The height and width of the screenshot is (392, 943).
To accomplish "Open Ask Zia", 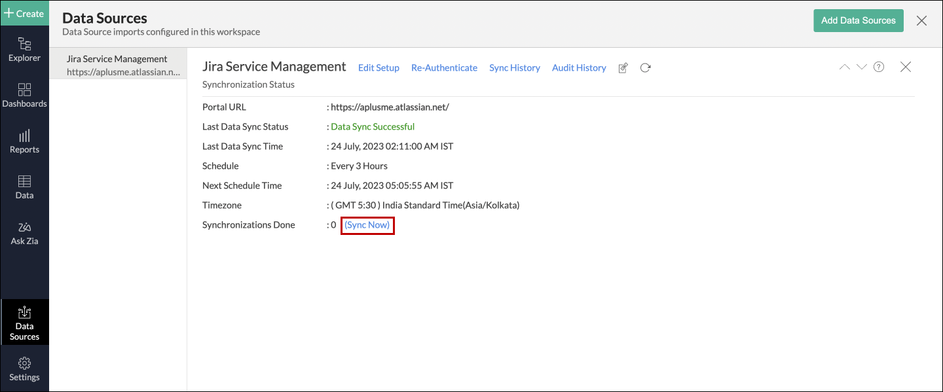I will click(24, 232).
